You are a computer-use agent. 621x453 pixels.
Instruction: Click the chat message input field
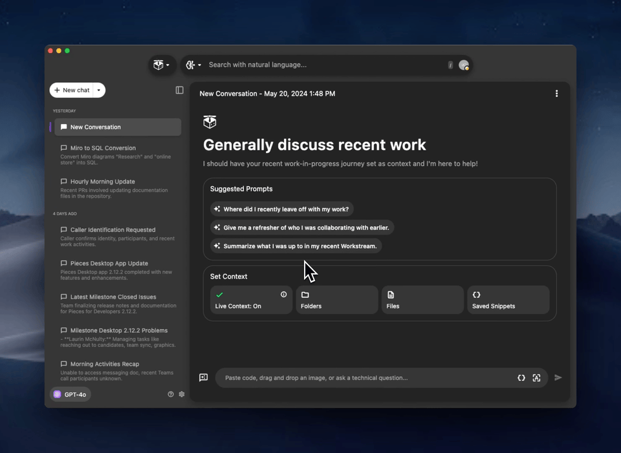(x=362, y=378)
